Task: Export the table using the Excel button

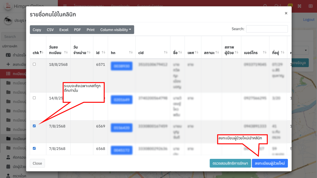Action: pos(64,30)
